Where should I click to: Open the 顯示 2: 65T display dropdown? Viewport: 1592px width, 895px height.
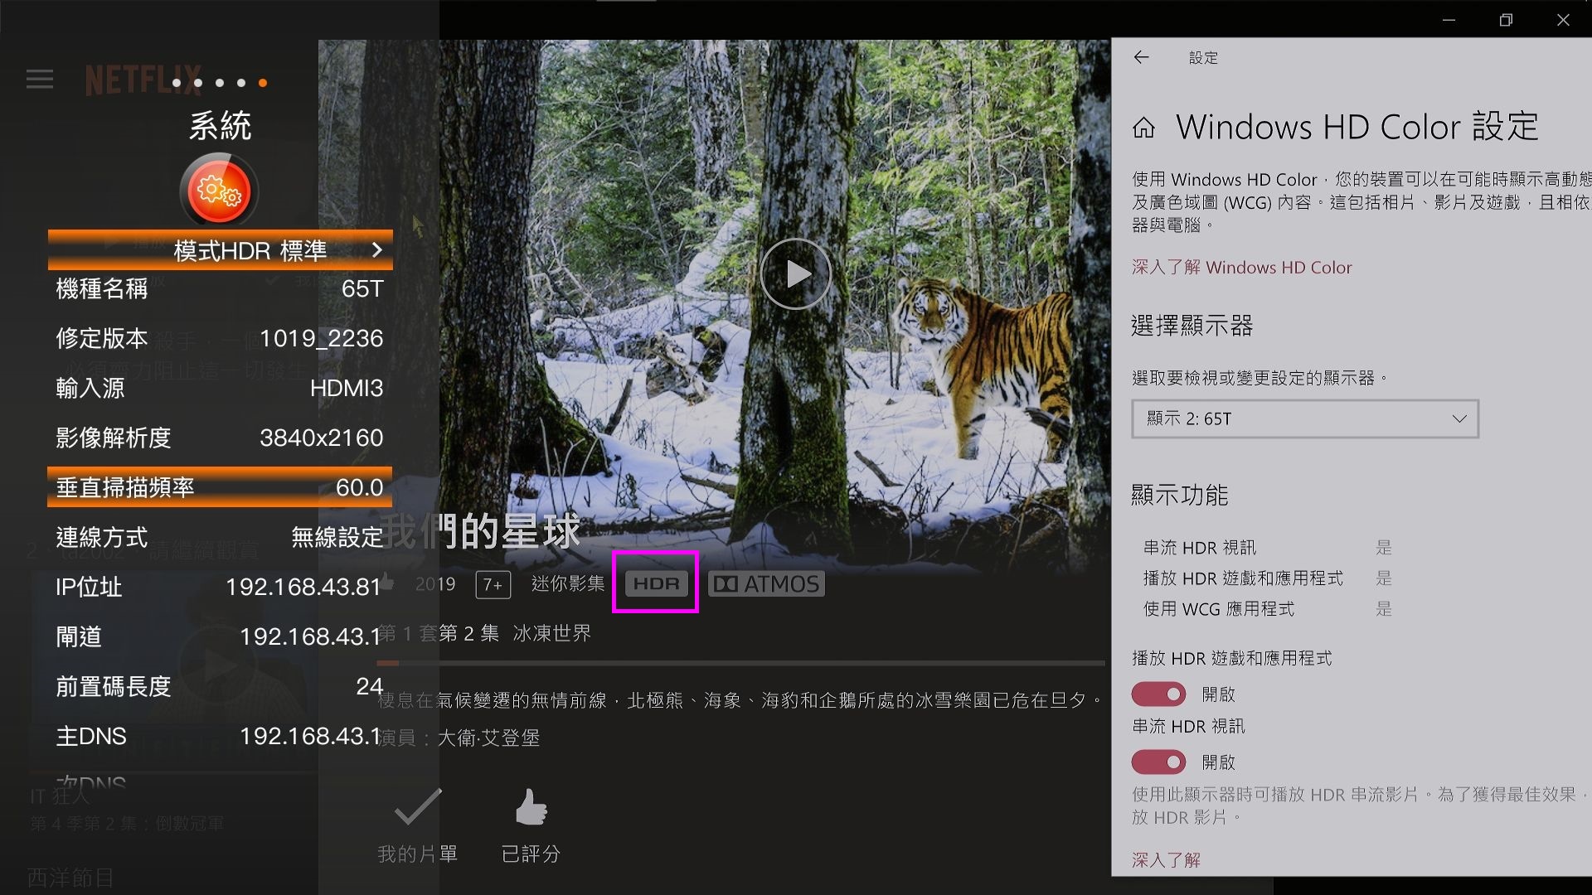coord(1305,419)
